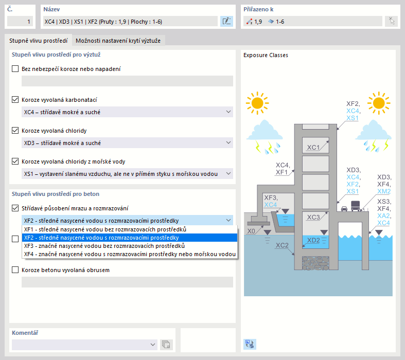Open Možnosti nastavení krytí výztuže tab
This screenshot has height=360, width=405.
pyautogui.click(x=118, y=41)
